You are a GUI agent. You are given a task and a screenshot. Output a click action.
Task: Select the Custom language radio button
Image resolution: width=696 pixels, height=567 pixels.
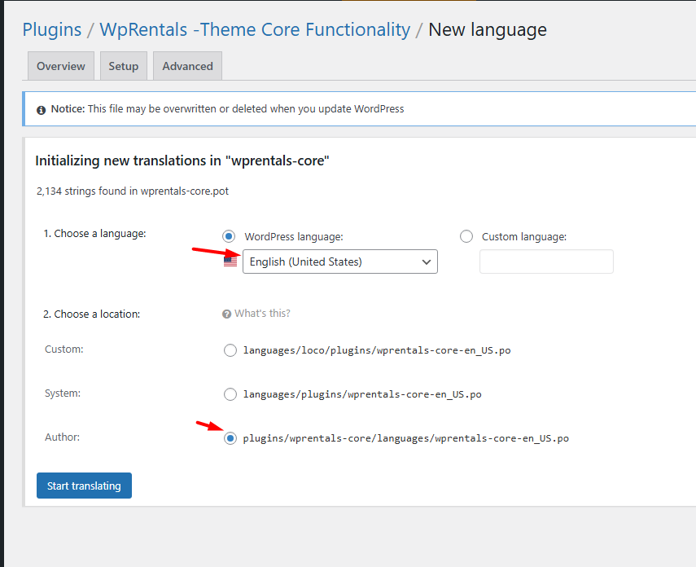[466, 236]
